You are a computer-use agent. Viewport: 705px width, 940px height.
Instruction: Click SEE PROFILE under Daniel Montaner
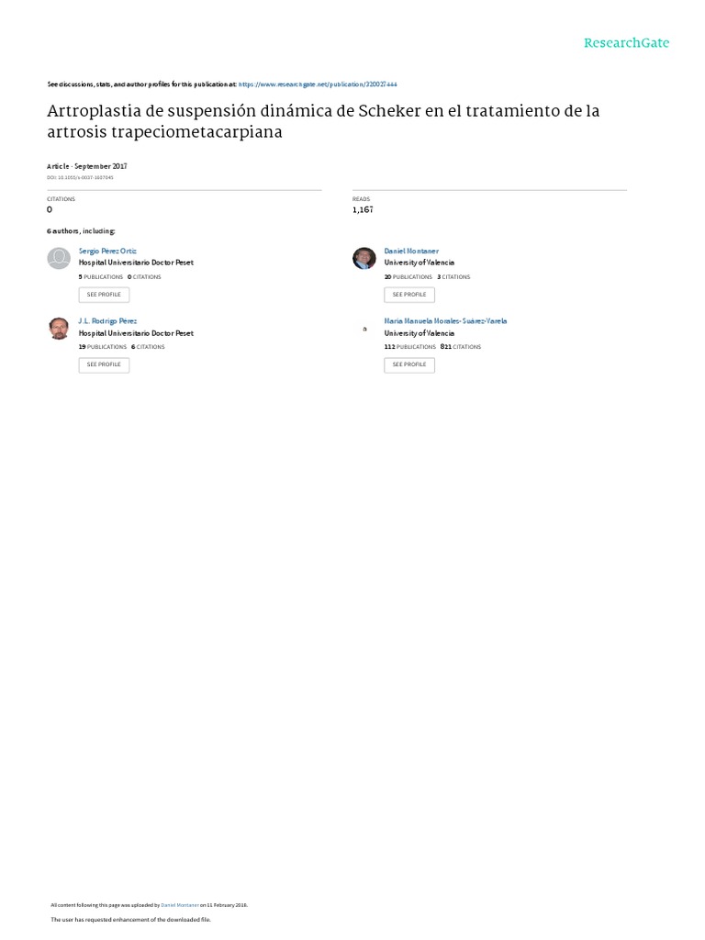409,295
